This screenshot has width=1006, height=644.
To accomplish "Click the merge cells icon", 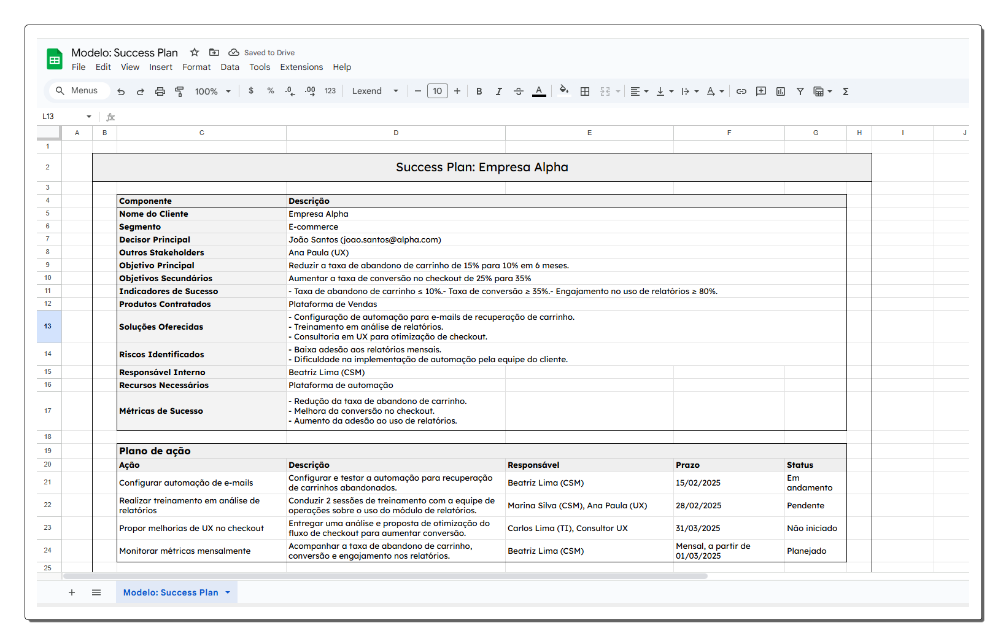I will point(605,91).
